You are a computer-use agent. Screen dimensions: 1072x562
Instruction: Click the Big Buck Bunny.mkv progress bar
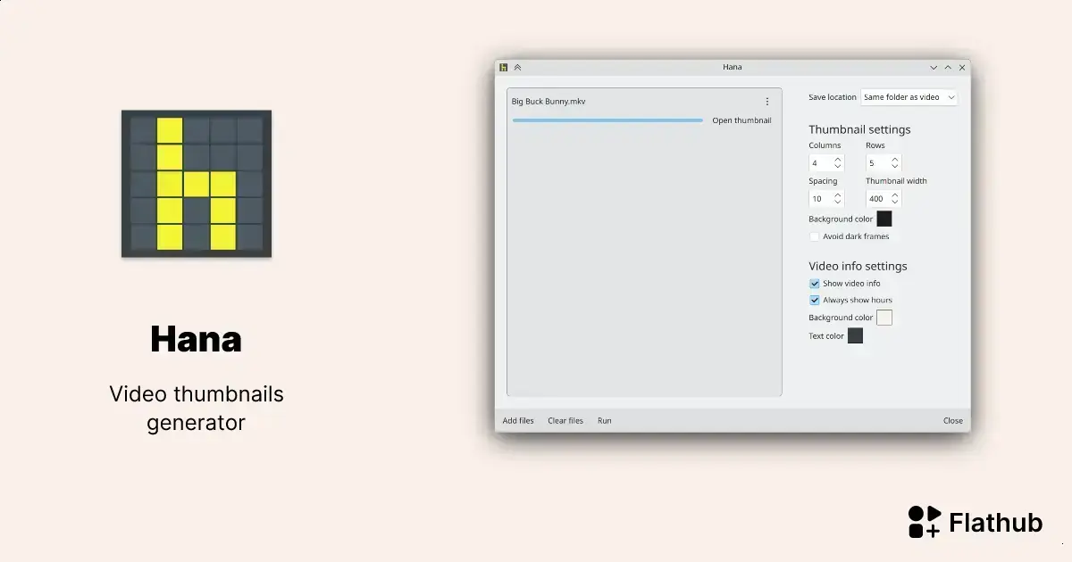(x=607, y=120)
